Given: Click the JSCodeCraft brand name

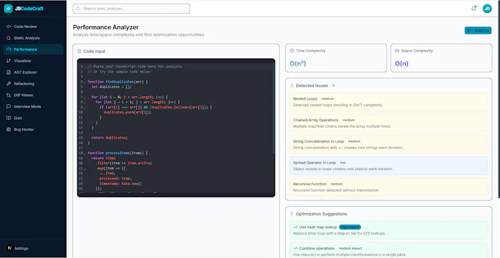Looking at the screenshot, I should pyautogui.click(x=29, y=9).
